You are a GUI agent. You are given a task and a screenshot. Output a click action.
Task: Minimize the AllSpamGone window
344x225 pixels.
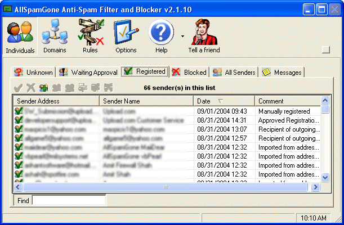pos(309,10)
